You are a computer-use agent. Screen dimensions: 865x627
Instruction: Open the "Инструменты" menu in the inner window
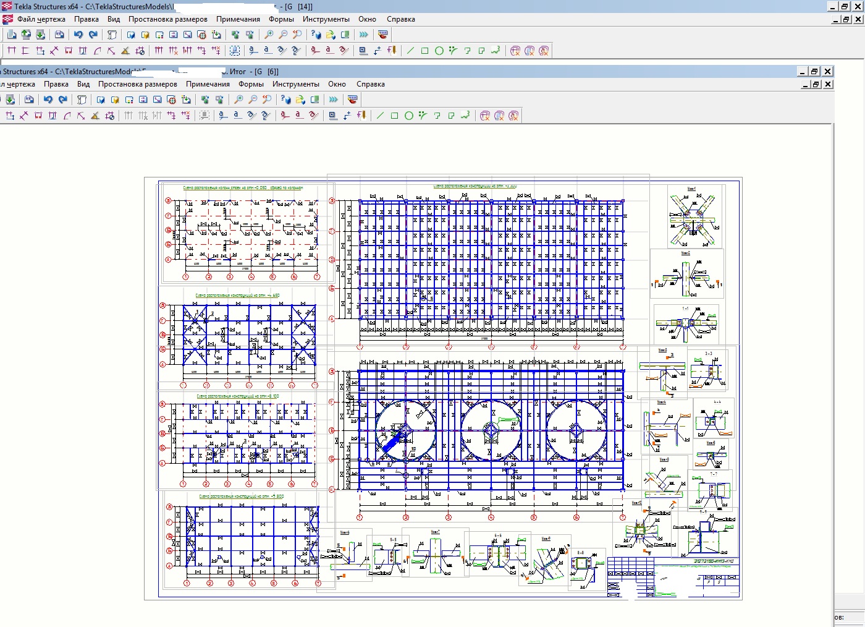295,84
